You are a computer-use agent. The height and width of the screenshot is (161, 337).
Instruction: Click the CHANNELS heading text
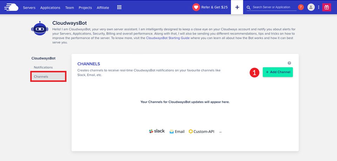click(88, 64)
